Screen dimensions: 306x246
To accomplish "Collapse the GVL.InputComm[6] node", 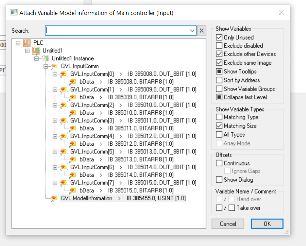I will [55, 167].
